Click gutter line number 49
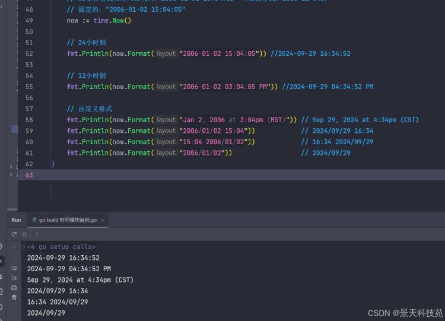This screenshot has width=445, height=321. point(29,20)
